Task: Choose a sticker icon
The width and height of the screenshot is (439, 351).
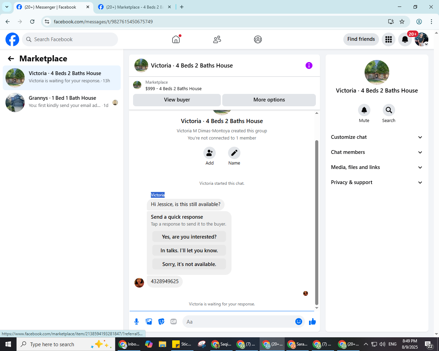Action: click(x=161, y=322)
